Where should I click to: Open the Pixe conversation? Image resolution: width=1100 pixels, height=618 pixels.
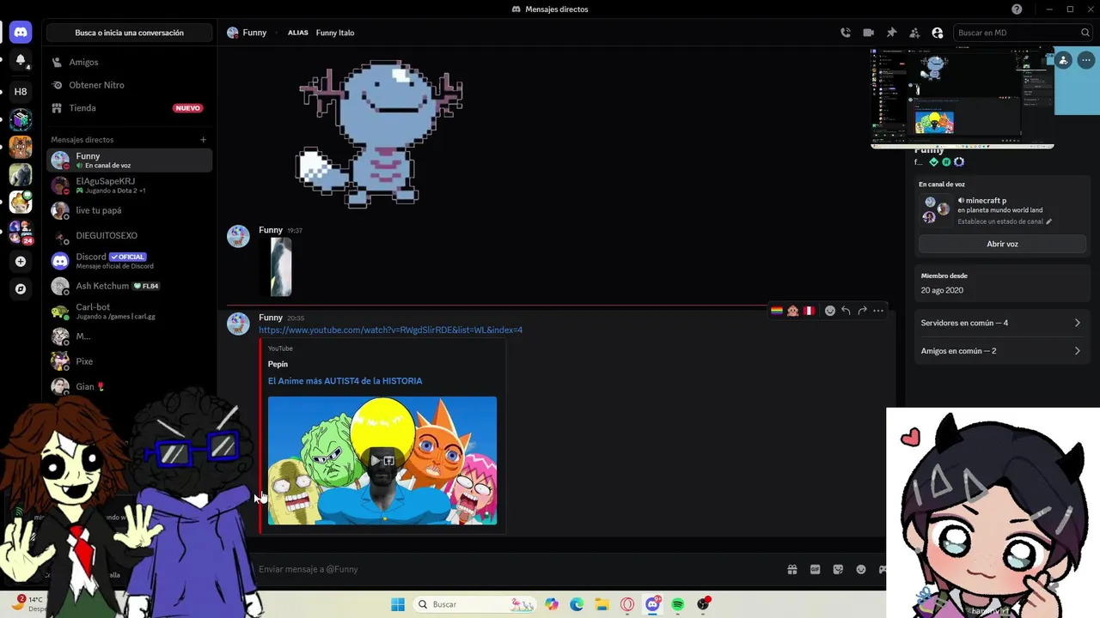pyautogui.click(x=129, y=361)
